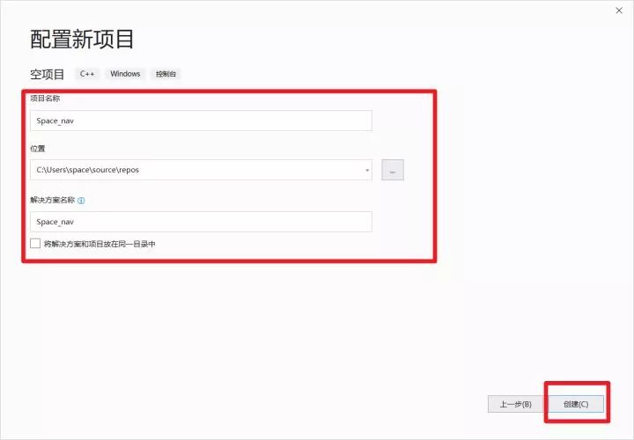This screenshot has width=634, height=440.
Task: Click the C++ tag label
Action: 87,74
